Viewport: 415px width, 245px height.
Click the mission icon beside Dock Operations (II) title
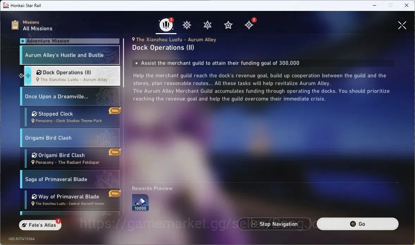tap(39, 73)
